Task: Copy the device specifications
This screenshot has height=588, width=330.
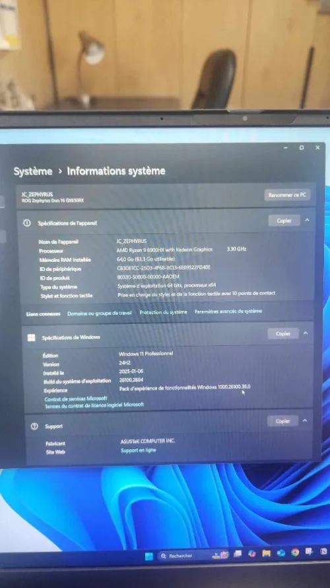Action: click(x=284, y=220)
